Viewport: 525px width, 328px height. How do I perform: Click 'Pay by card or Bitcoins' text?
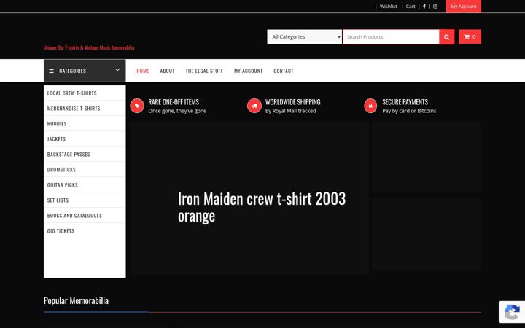pos(409,111)
